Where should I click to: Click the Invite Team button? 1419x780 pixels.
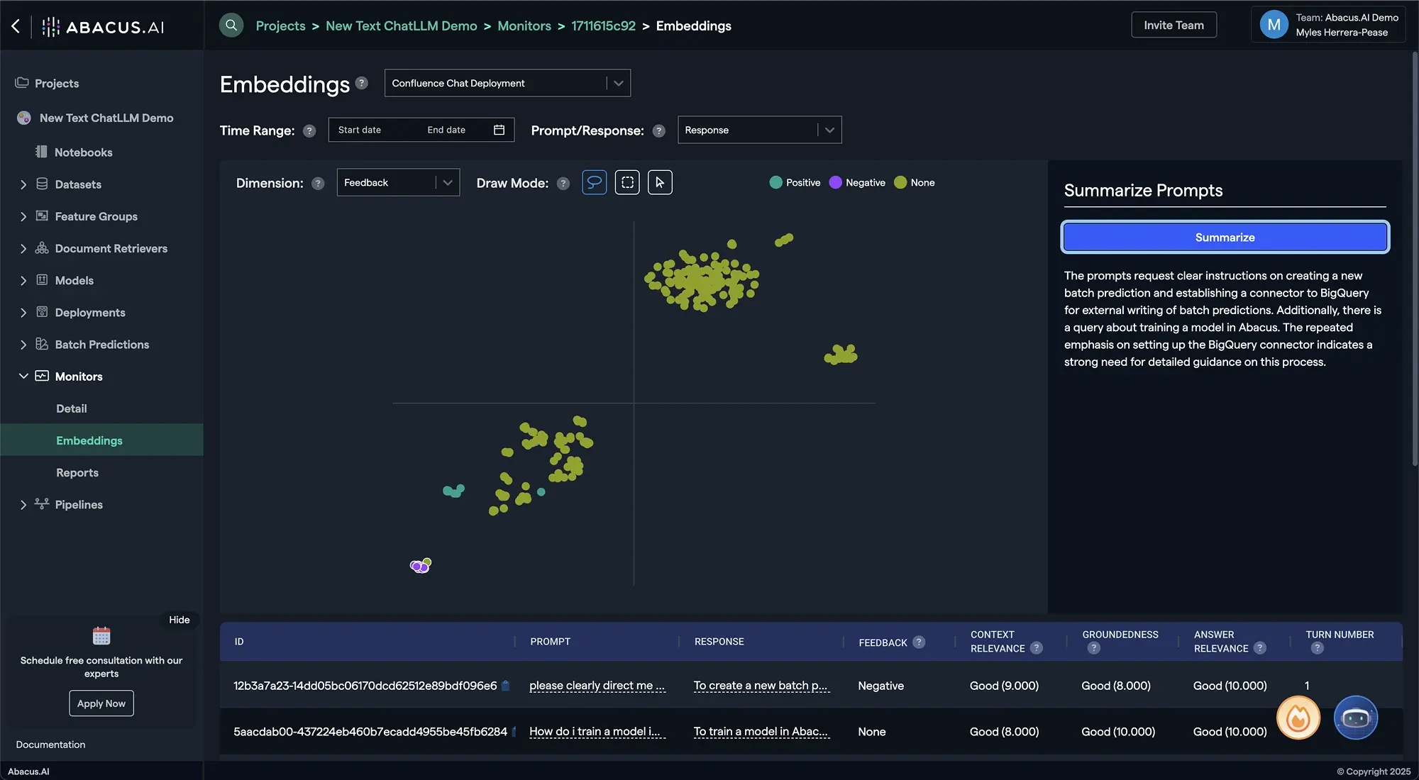(1174, 26)
